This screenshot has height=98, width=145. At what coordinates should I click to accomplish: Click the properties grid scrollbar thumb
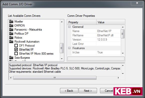coord(122,34)
